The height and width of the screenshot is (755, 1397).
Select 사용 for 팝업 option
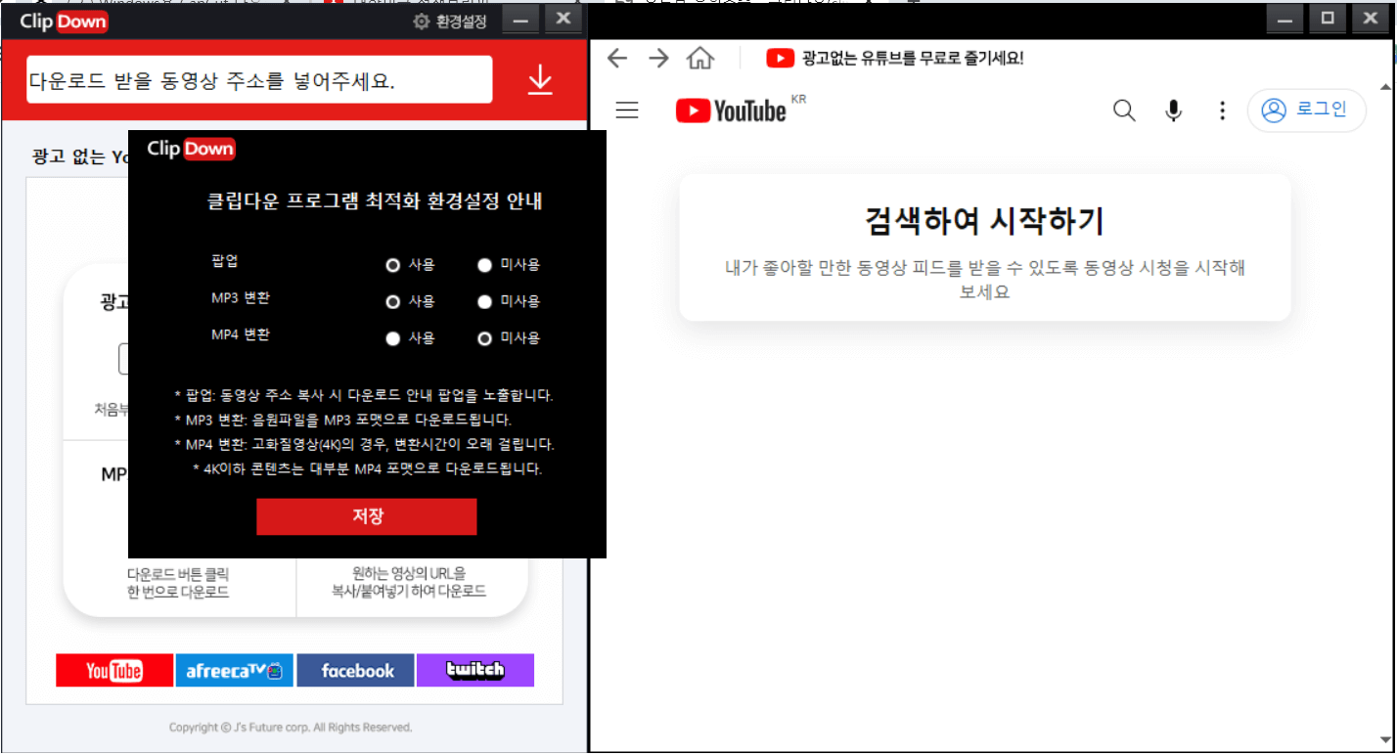393,265
